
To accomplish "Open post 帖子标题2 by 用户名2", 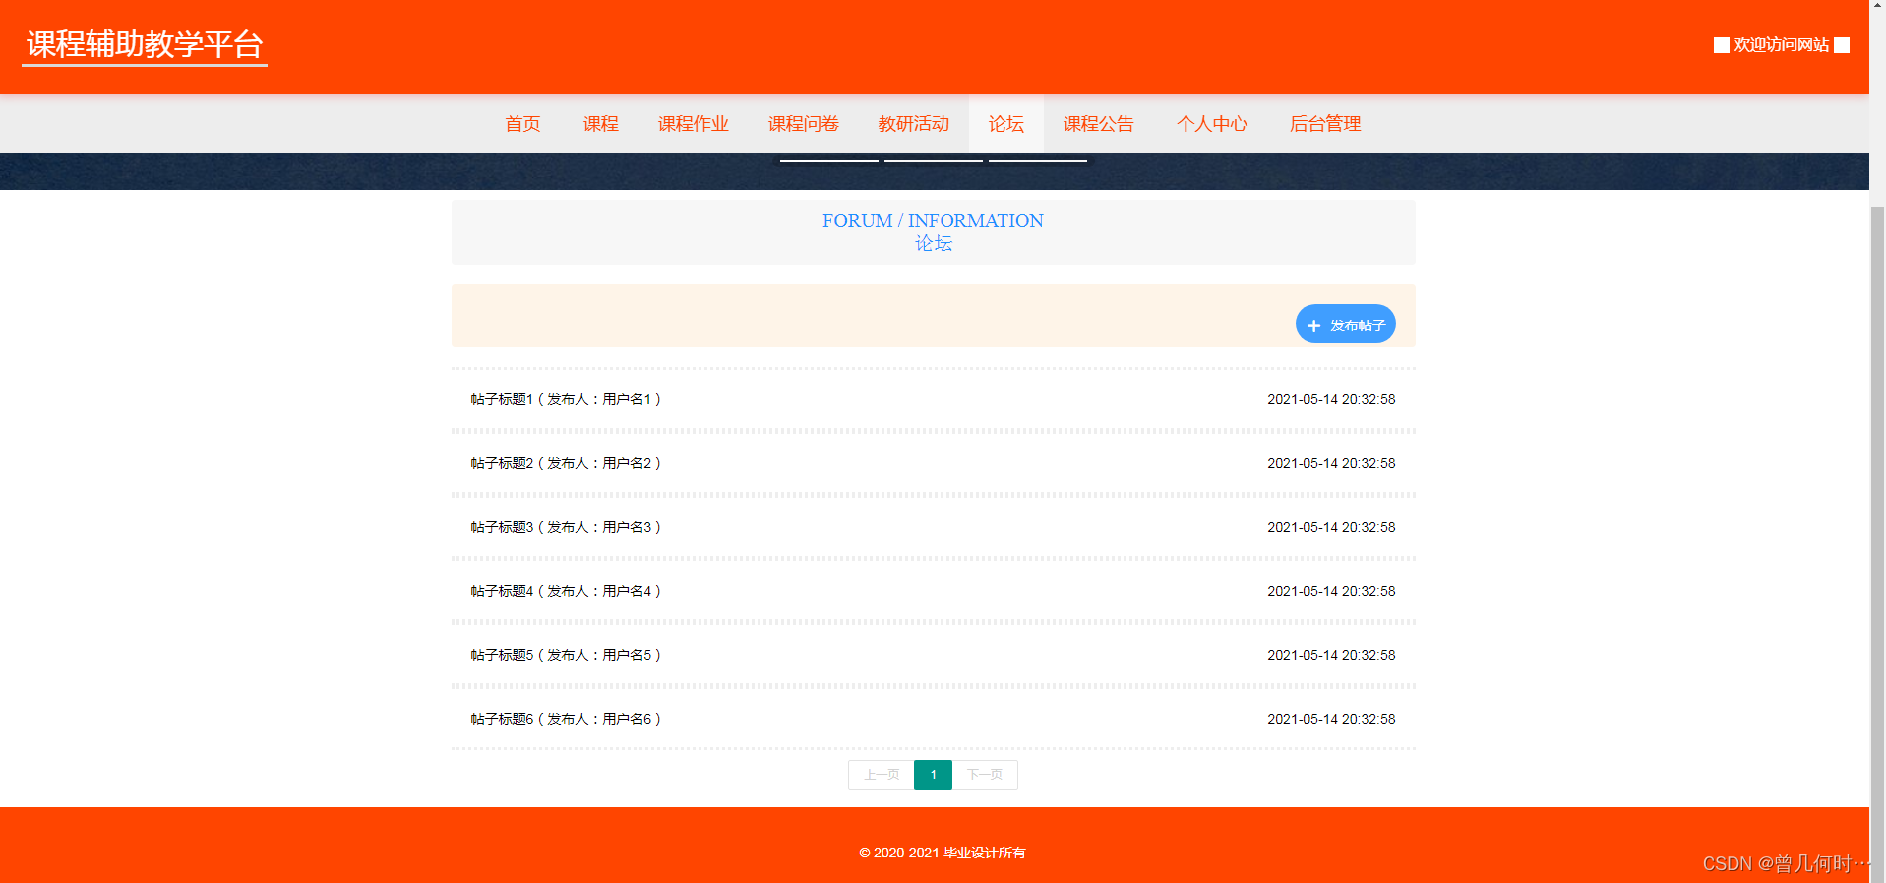I will (x=566, y=463).
